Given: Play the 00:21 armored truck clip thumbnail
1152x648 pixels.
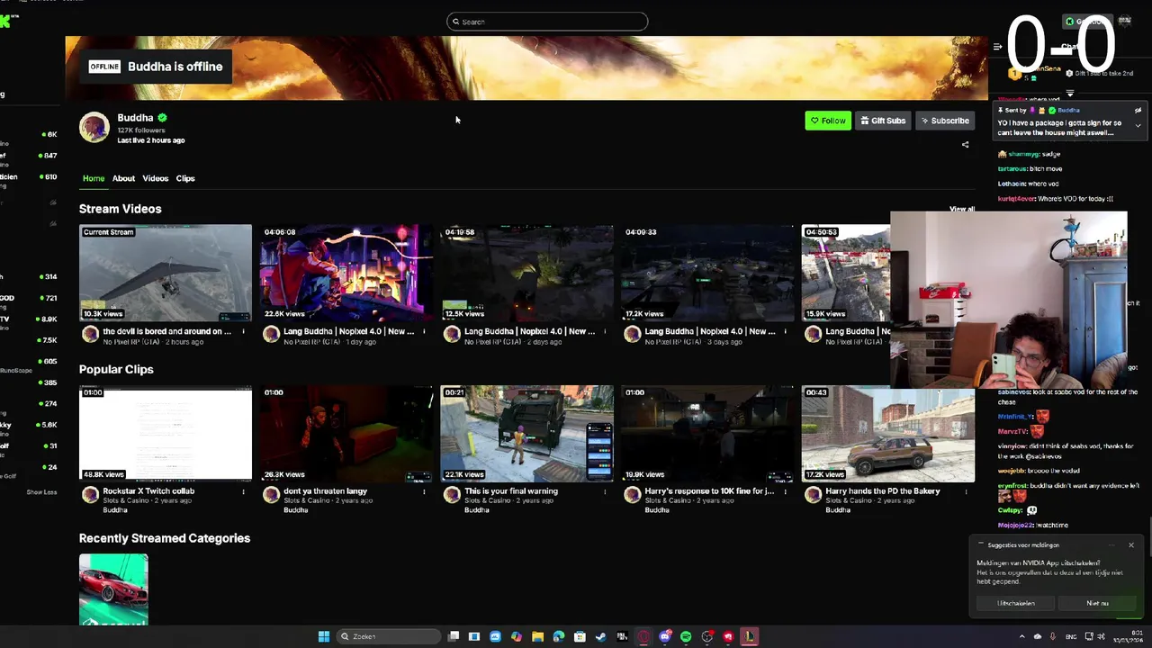Looking at the screenshot, I should click(527, 434).
